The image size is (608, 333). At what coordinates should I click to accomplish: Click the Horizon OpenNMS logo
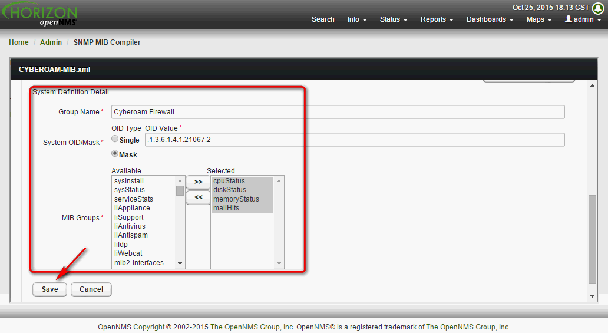(x=39, y=15)
